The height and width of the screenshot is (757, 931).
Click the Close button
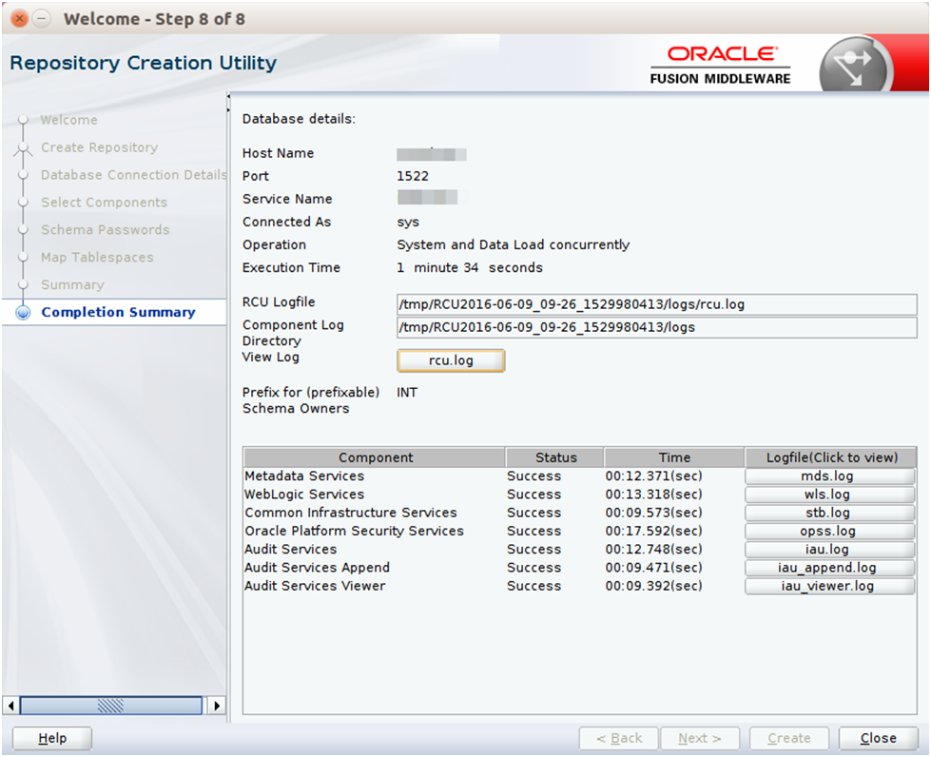click(878, 738)
